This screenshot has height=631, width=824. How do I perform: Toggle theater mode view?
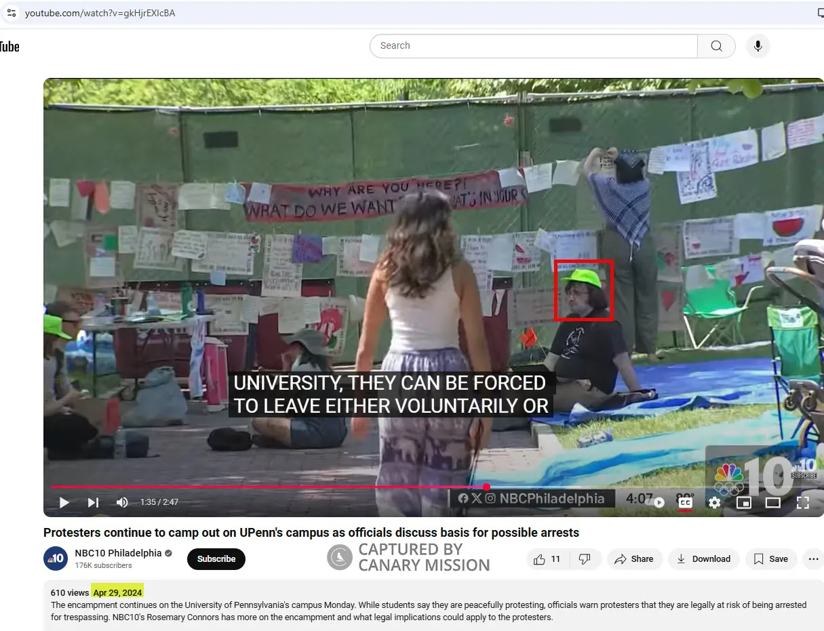click(773, 502)
